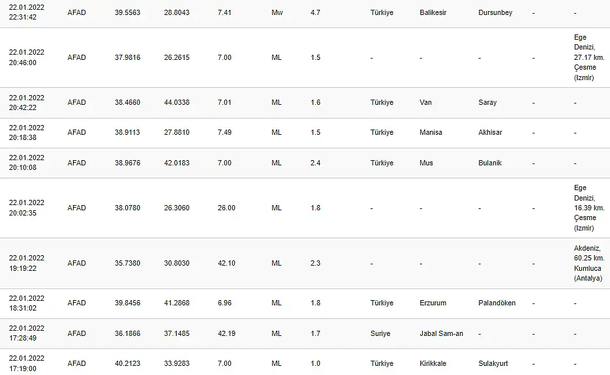The width and height of the screenshot is (610, 375).
Task: Click the Mw magnitude type cell
Action: pyautogui.click(x=277, y=12)
